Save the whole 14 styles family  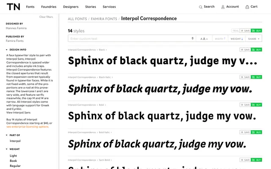click(245, 31)
